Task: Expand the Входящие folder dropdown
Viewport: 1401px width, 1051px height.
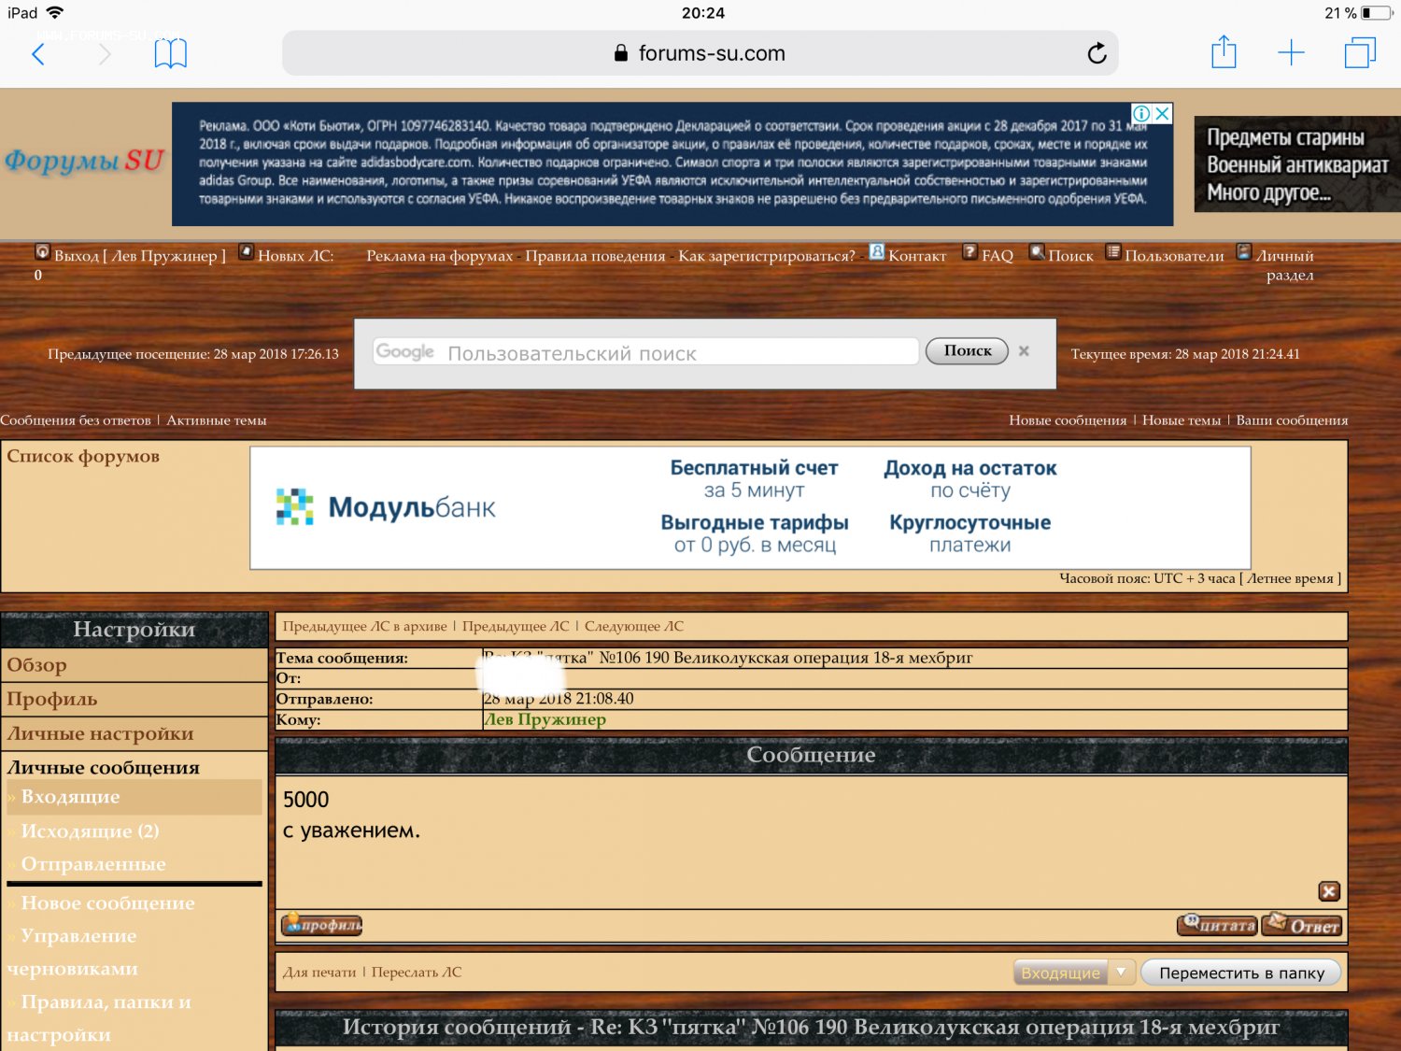Action: point(1121,973)
